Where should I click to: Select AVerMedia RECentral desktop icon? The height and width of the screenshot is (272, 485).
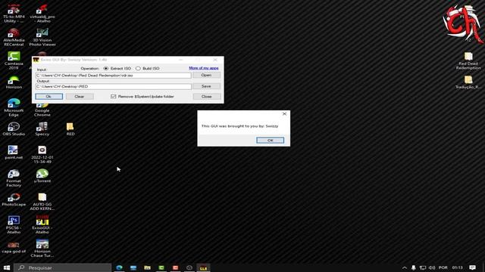[14, 37]
